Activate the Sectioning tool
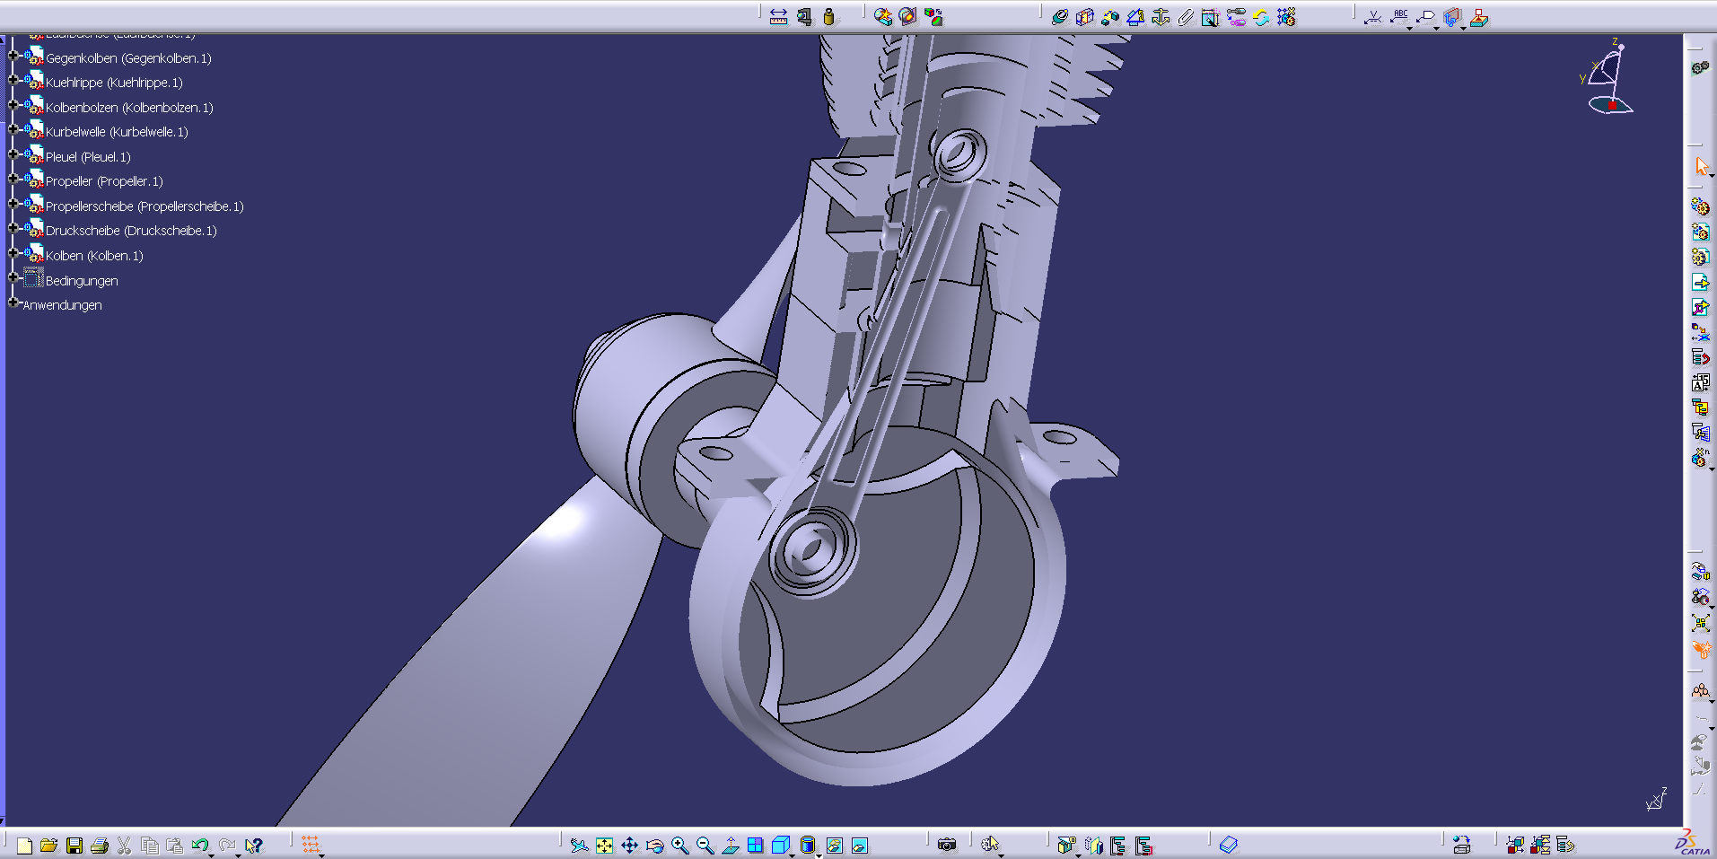Image resolution: width=1717 pixels, height=859 pixels. click(x=908, y=16)
